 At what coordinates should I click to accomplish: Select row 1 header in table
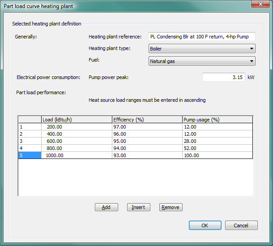click(30, 127)
